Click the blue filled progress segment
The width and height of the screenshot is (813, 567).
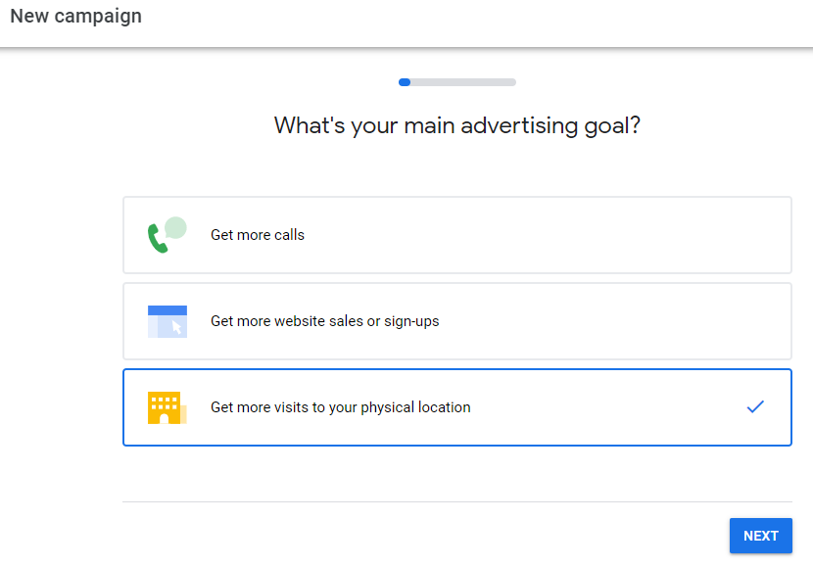coord(405,82)
